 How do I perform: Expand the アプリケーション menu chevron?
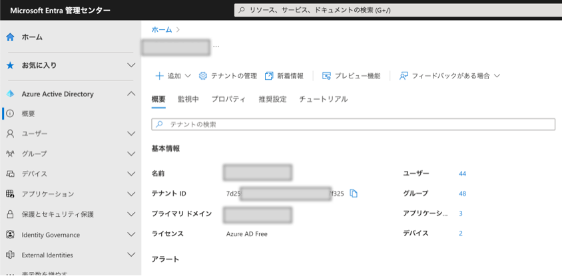pos(132,194)
